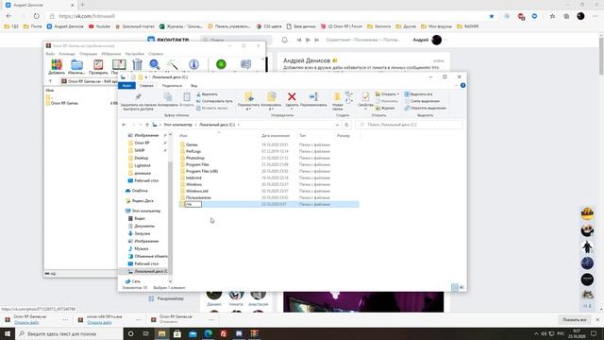
Task: Click the Find magnifier icon in WinRAR
Action: pyautogui.click(x=155, y=65)
